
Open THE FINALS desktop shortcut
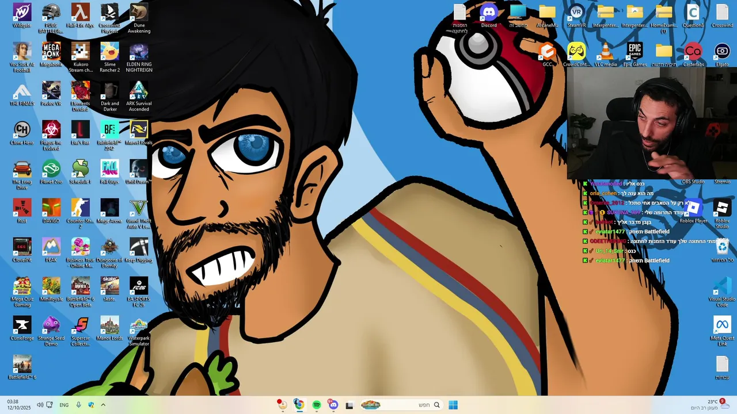tap(22, 94)
